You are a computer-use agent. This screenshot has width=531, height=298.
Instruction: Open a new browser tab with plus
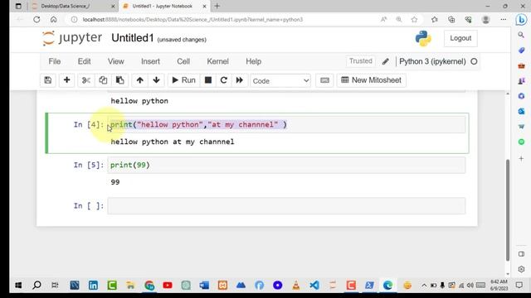pos(217,6)
